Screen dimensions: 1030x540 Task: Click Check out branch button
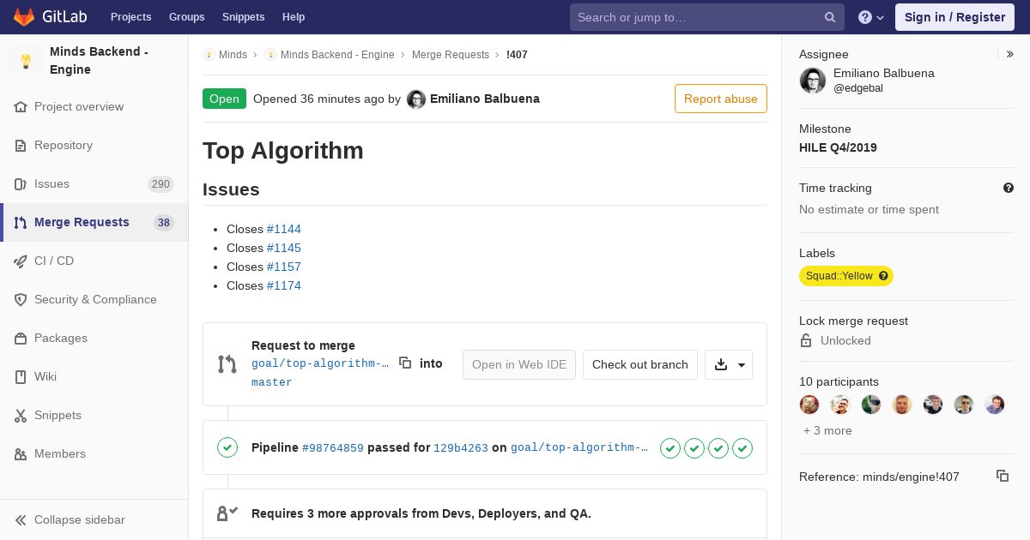[x=640, y=364]
